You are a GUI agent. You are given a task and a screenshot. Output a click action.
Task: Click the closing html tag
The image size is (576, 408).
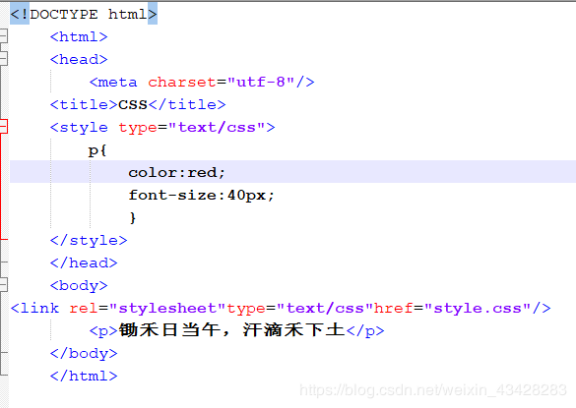(84, 376)
